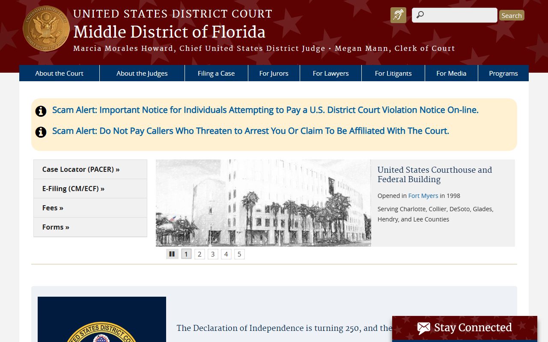Jump to slide 5
Viewport: 548px width, 342px height.
(x=239, y=254)
